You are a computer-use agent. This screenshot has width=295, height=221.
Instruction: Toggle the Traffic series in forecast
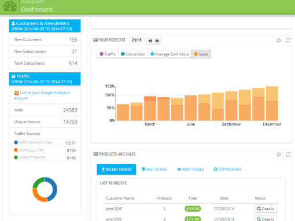(x=108, y=54)
